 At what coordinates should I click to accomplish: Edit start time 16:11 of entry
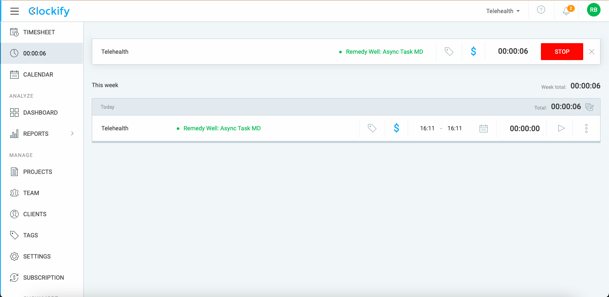[x=427, y=128]
